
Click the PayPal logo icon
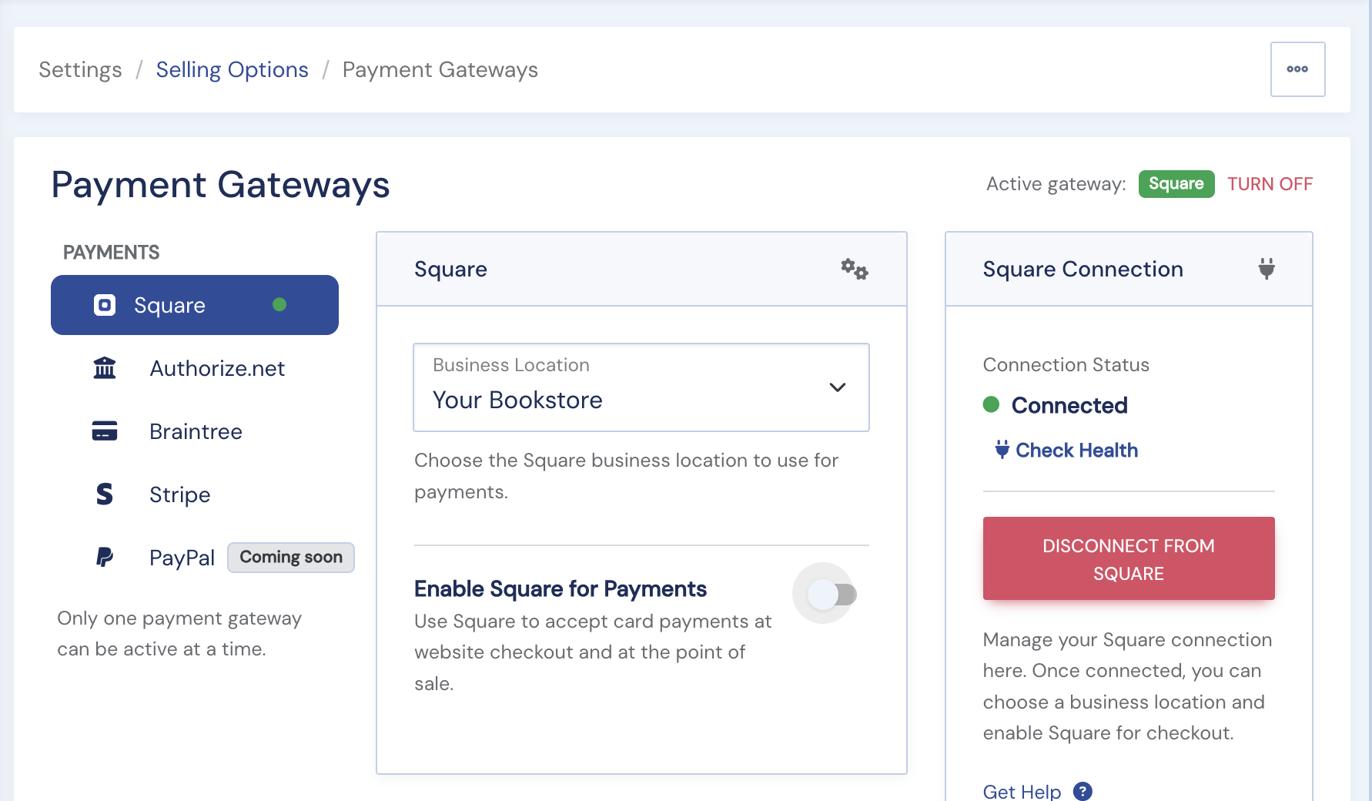click(x=105, y=557)
